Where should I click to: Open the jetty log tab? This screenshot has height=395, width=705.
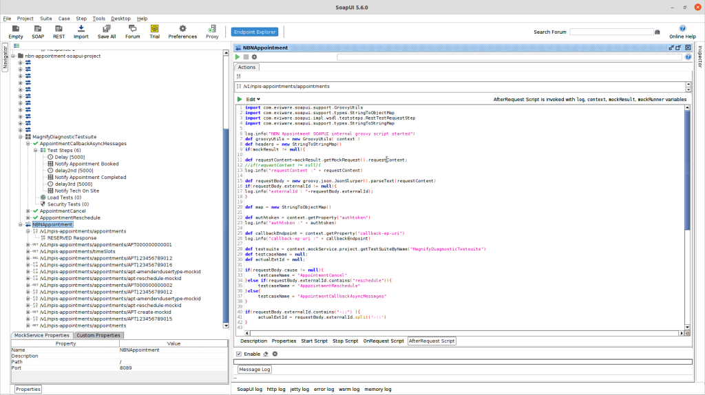click(299, 389)
